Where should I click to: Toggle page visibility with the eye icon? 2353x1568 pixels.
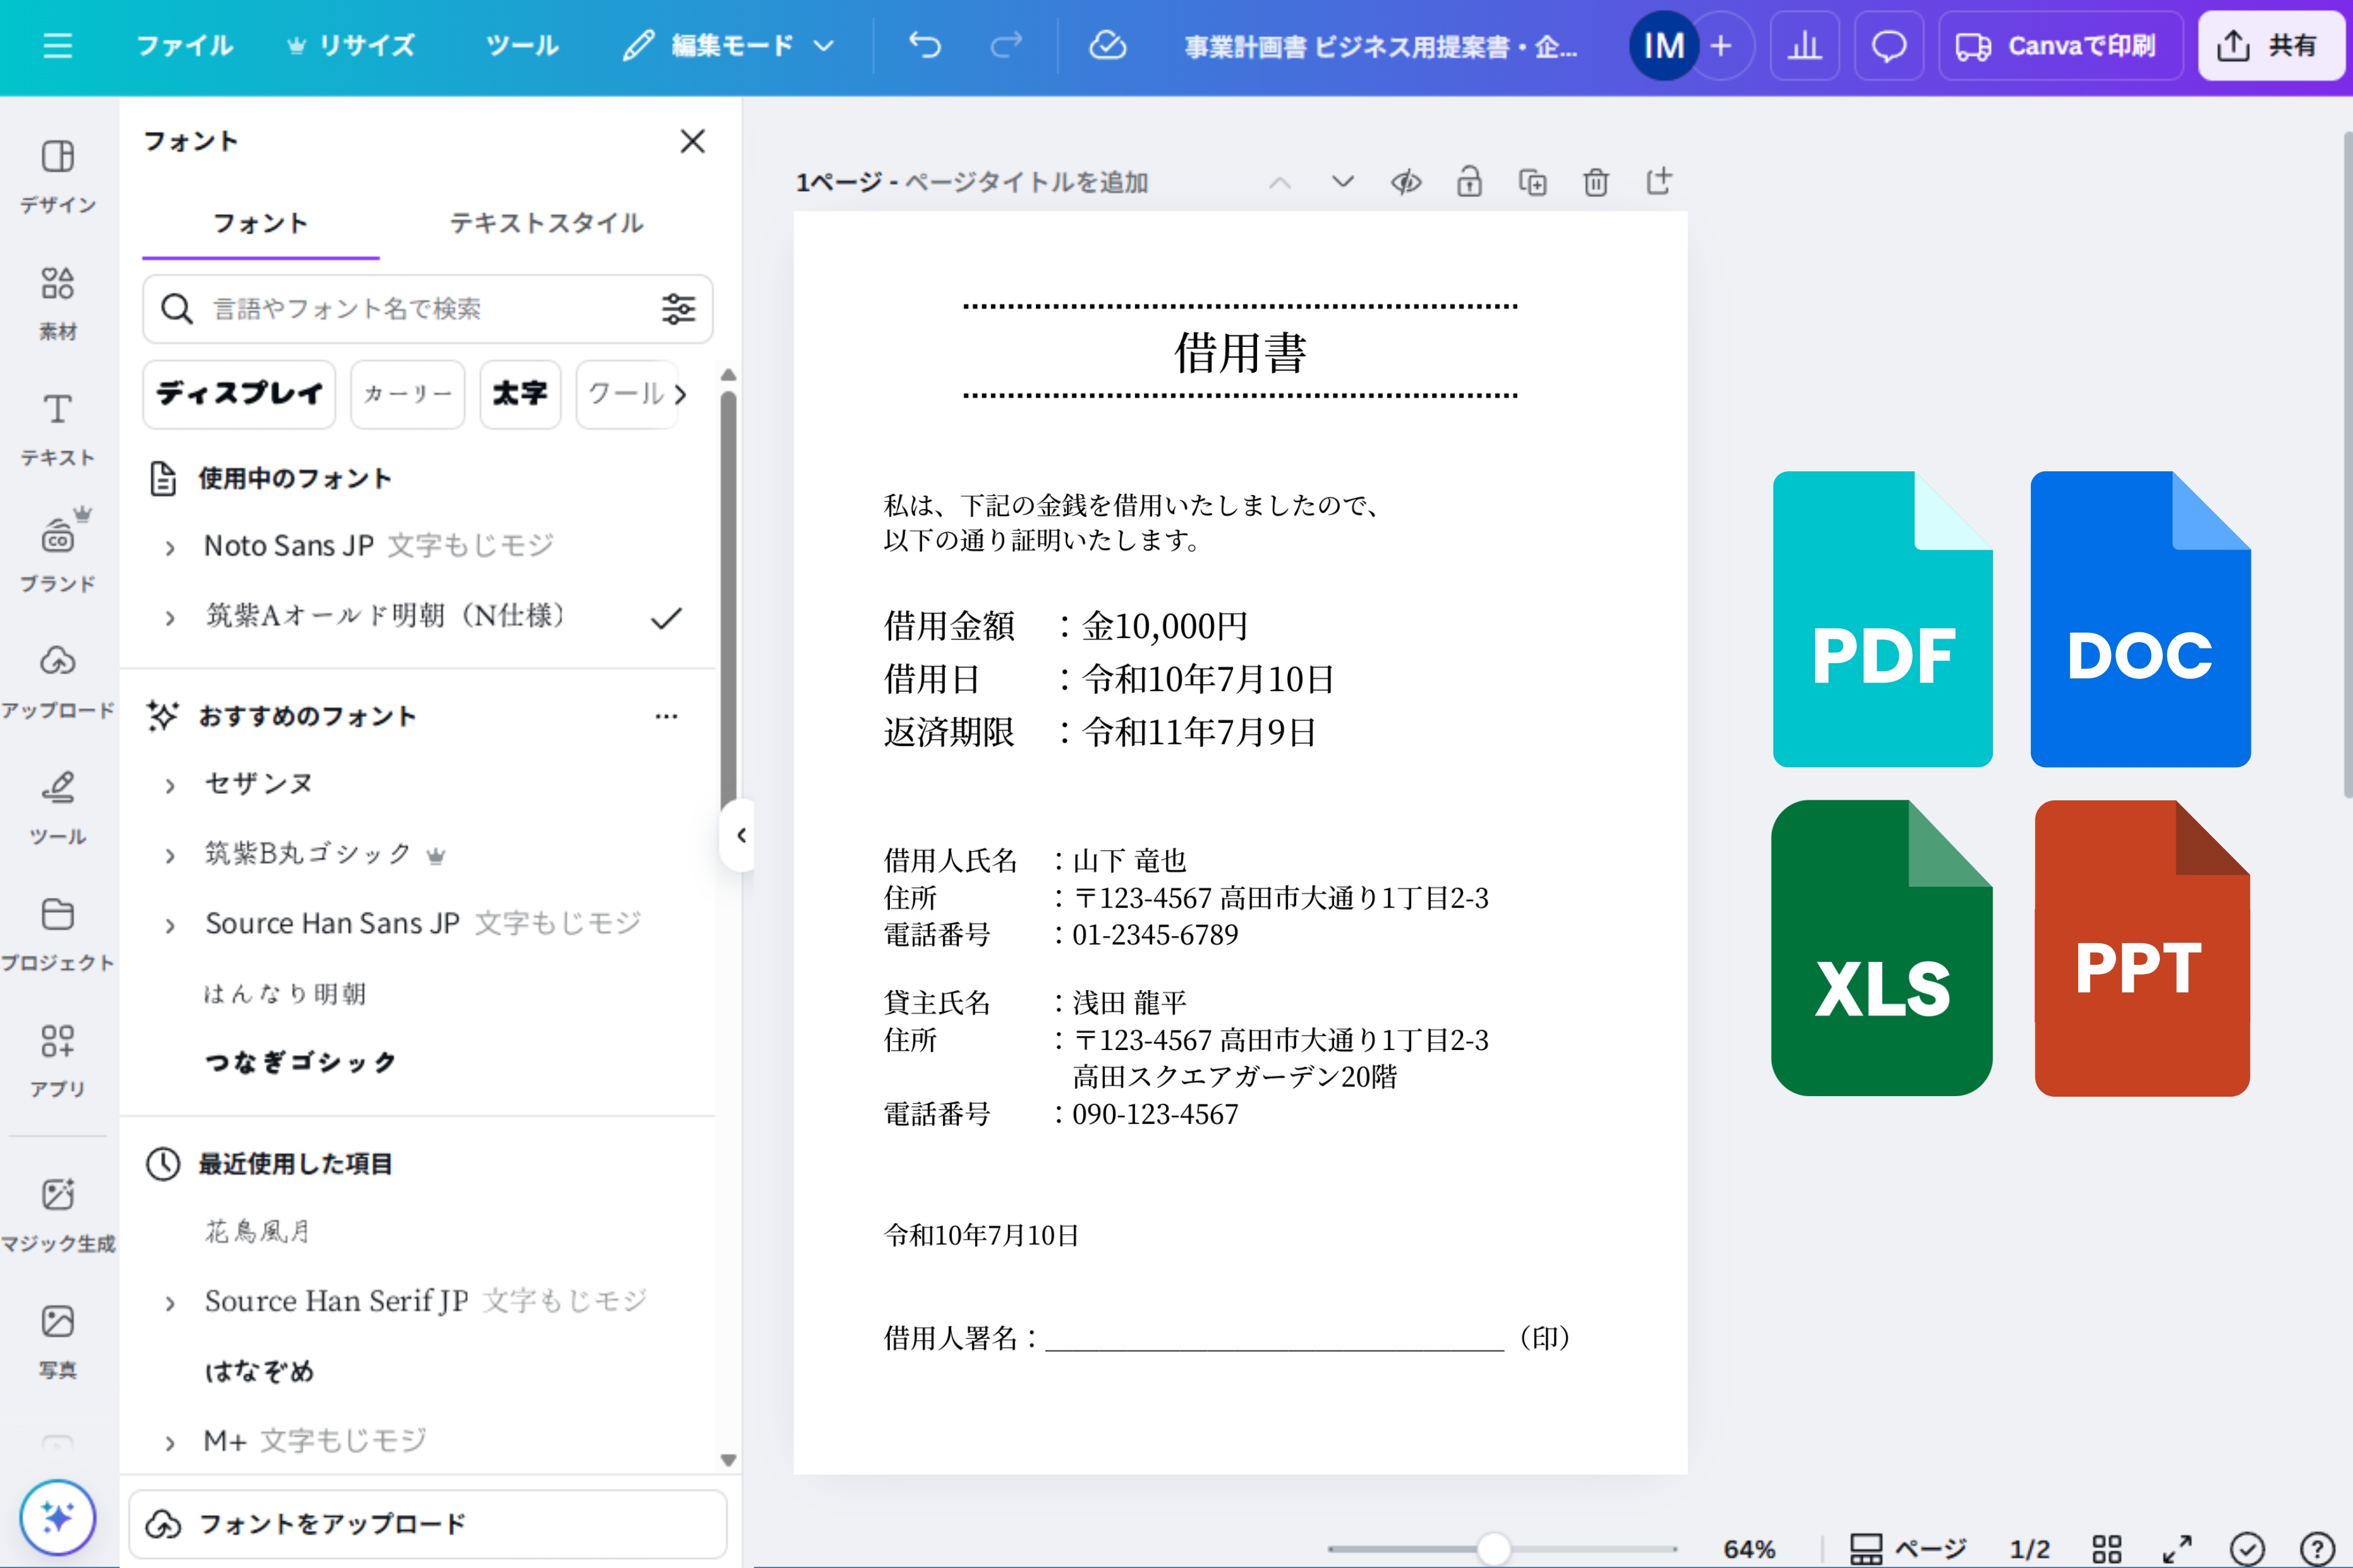pyautogui.click(x=1406, y=182)
